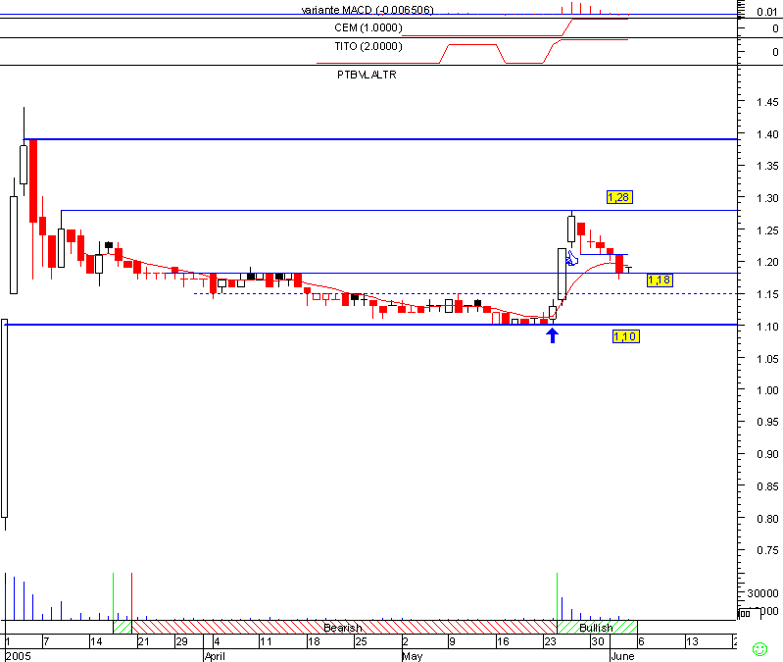The height and width of the screenshot is (662, 783).
Task: Click the June month label
Action: click(x=622, y=656)
